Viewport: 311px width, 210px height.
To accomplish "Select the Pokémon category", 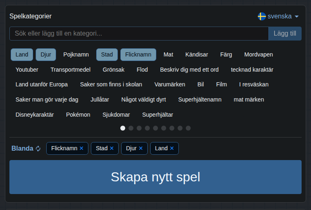I will (x=78, y=115).
